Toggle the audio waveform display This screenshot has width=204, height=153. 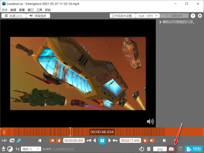point(4,141)
